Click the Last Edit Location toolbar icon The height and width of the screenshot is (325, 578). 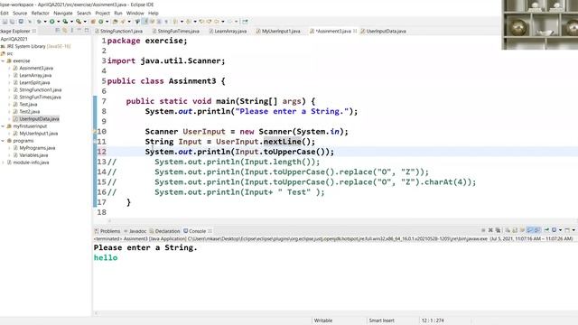tap(201, 22)
